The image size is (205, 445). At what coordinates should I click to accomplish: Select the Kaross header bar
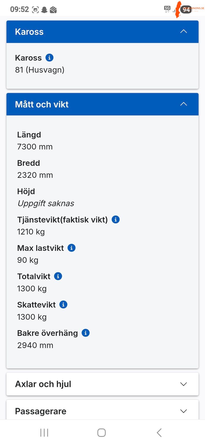pyautogui.click(x=102, y=32)
